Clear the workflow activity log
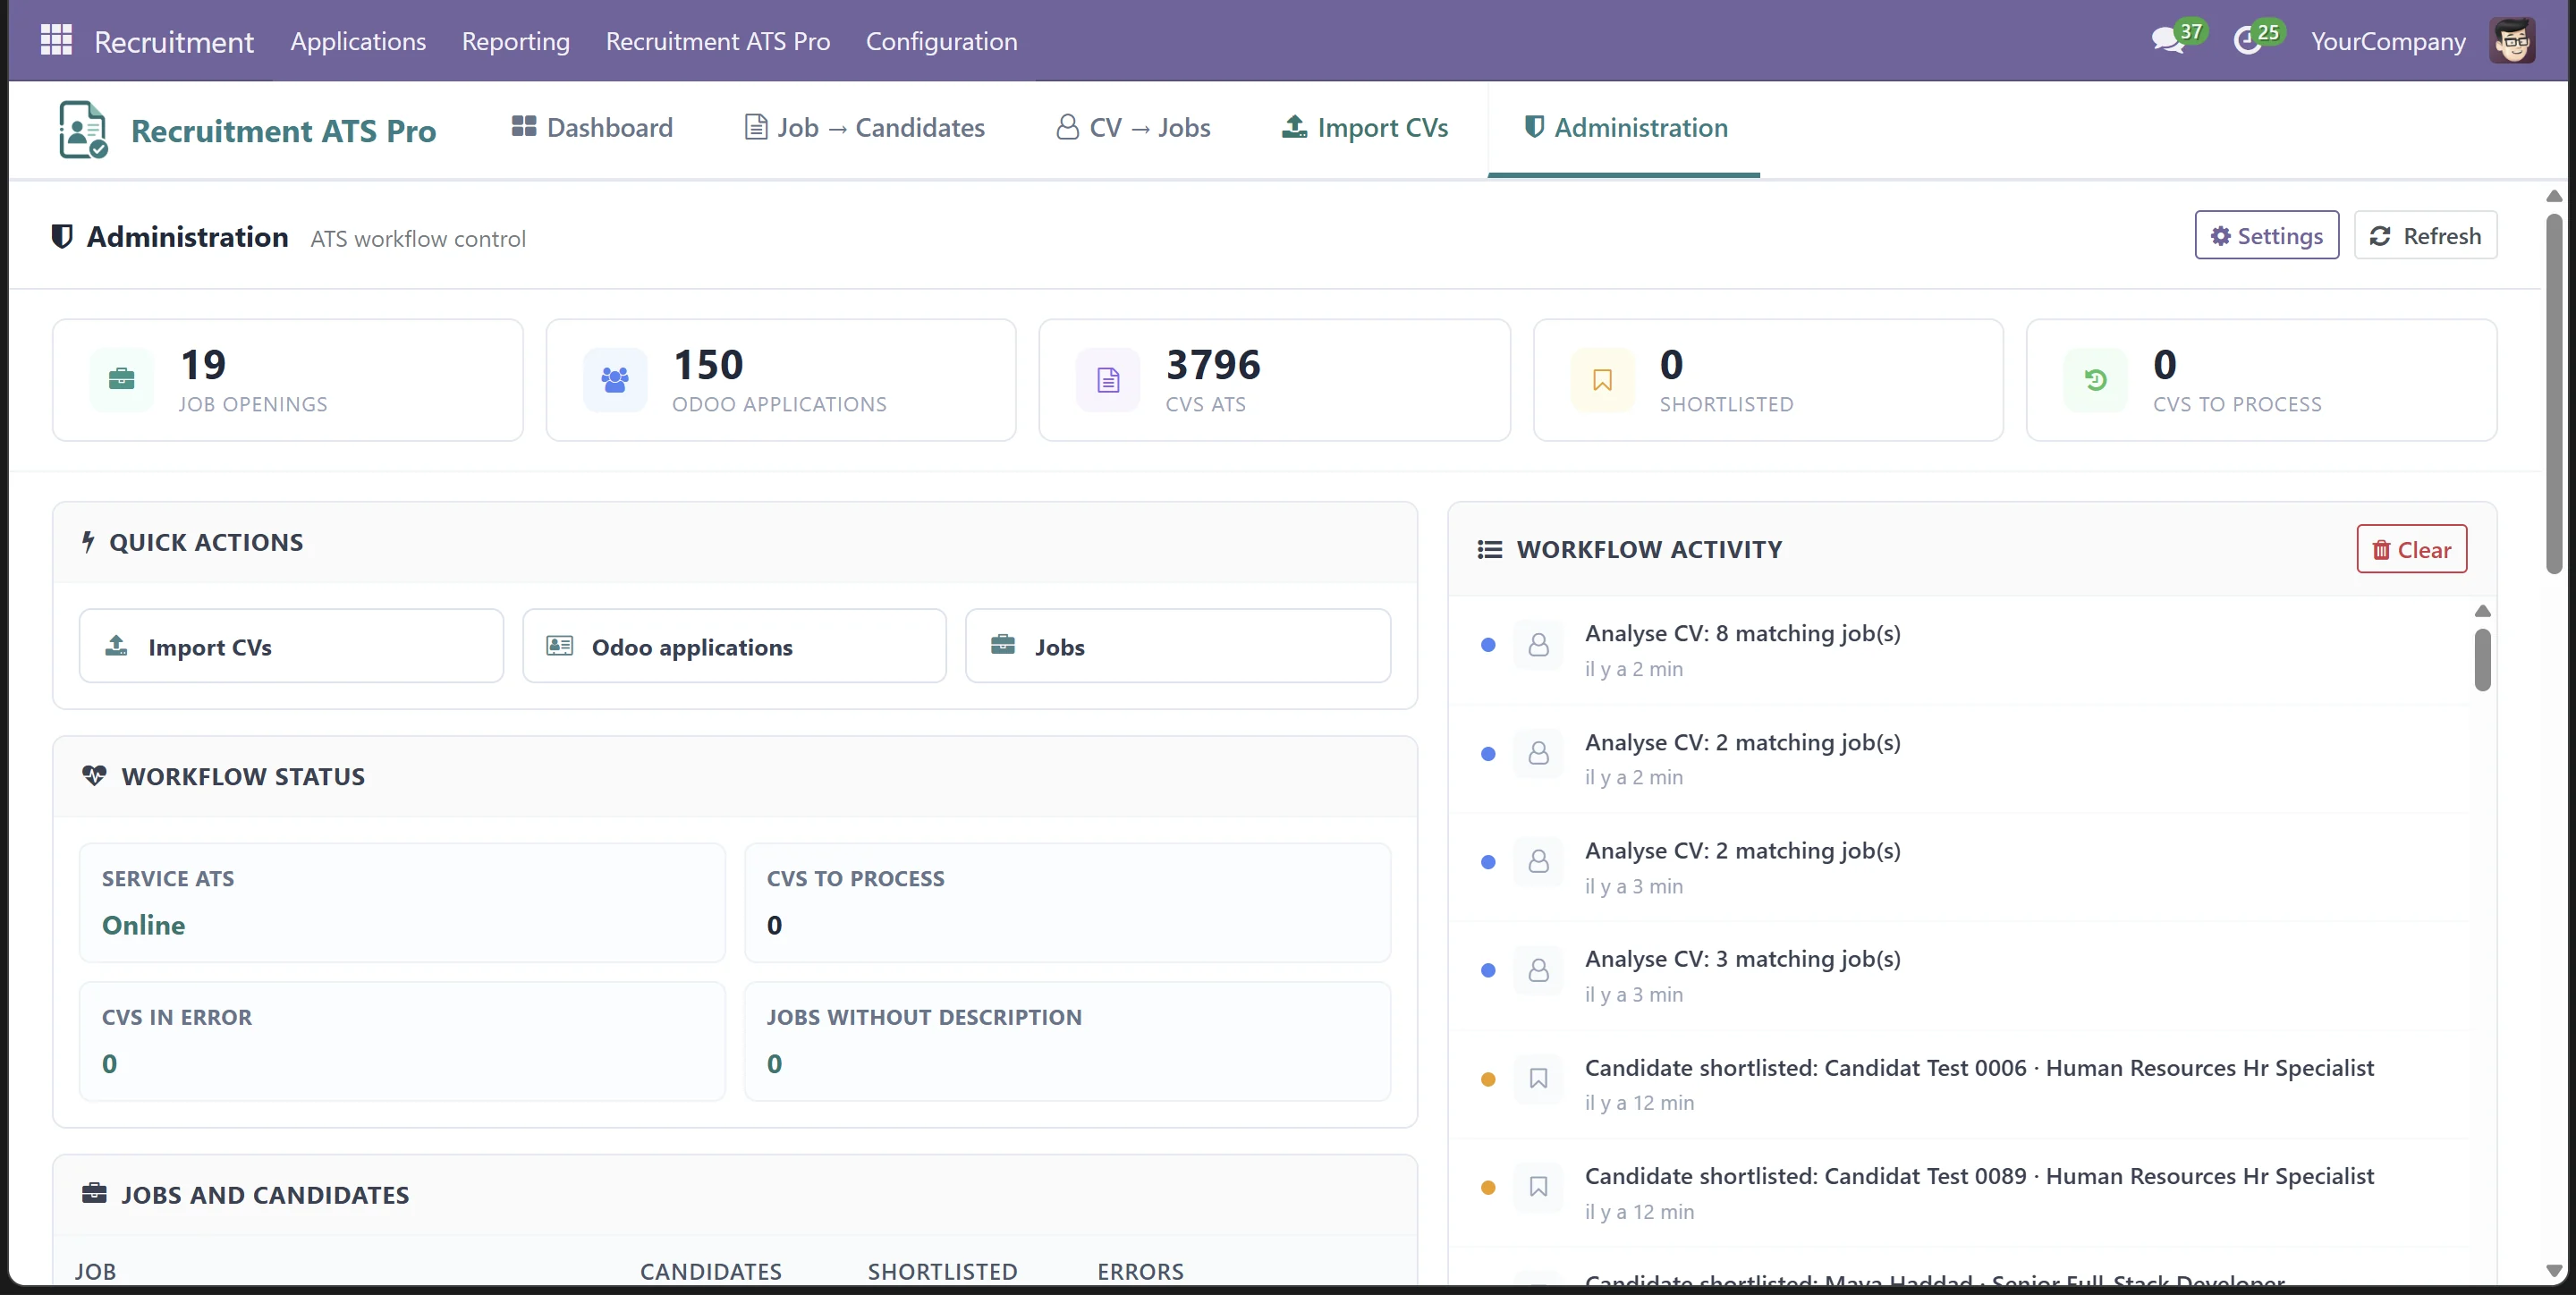Screen dimensions: 2576x1295 coord(2412,549)
